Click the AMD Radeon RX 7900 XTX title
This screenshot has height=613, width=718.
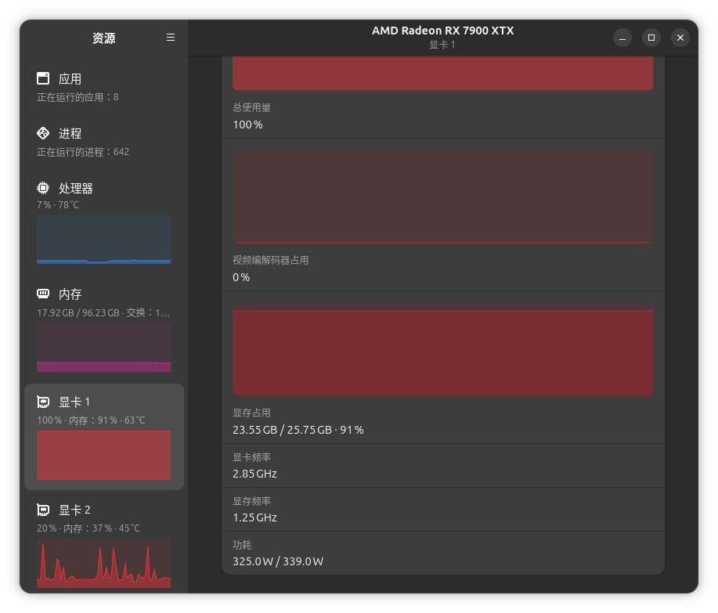point(443,31)
